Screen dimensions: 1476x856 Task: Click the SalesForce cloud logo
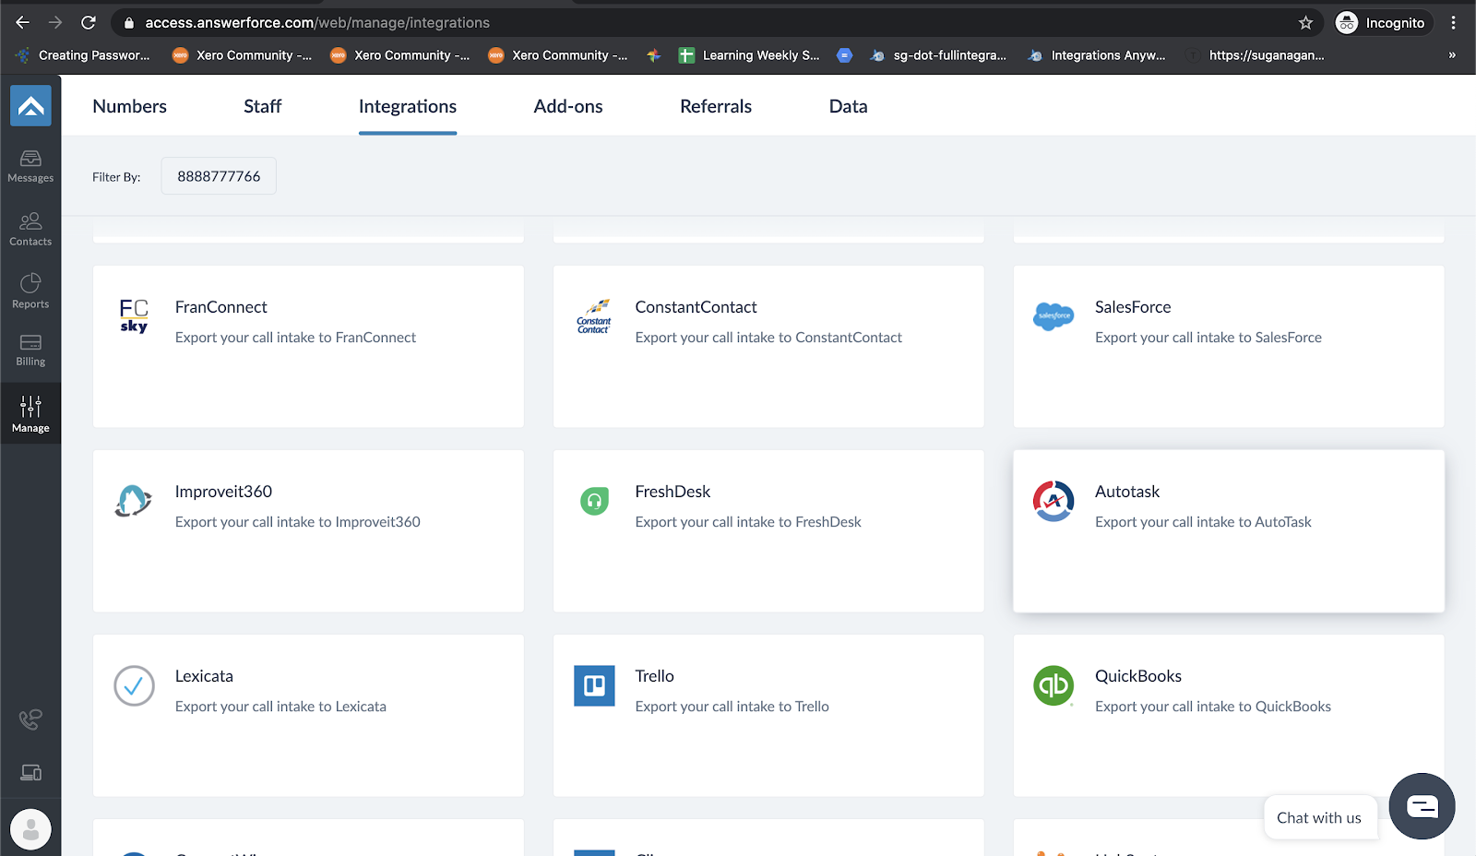pyautogui.click(x=1053, y=316)
